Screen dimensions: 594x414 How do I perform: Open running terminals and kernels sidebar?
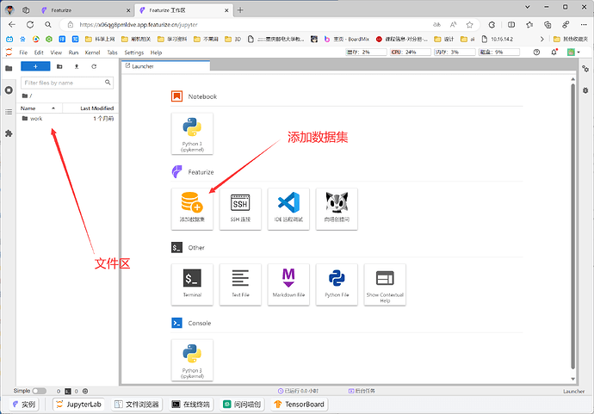(9, 90)
